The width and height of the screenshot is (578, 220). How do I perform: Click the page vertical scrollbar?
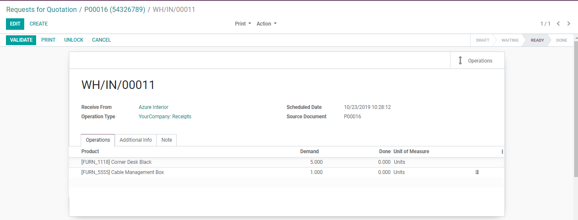[x=576, y=109]
